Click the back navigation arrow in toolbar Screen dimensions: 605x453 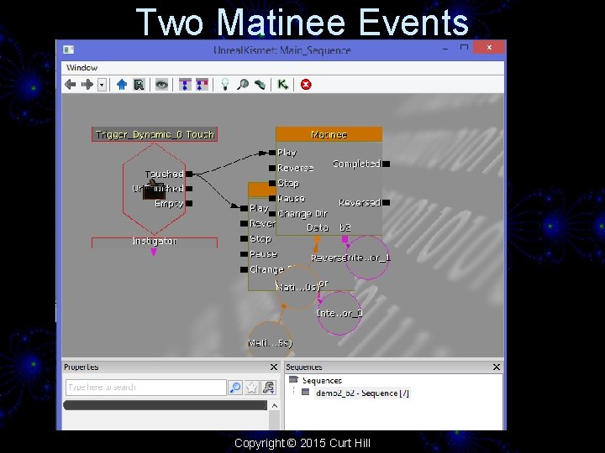(x=71, y=85)
